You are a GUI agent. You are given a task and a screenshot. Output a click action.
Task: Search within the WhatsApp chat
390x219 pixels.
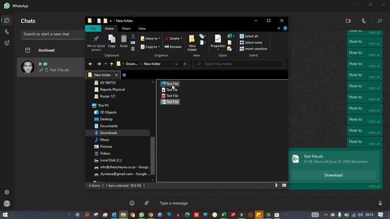tap(380, 21)
